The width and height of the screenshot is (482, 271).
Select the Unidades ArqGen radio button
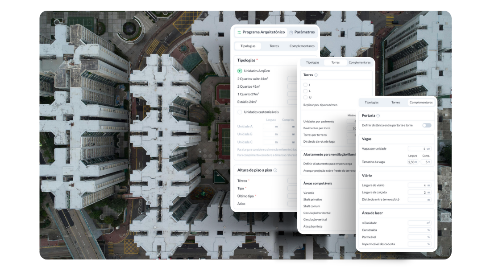(x=240, y=71)
